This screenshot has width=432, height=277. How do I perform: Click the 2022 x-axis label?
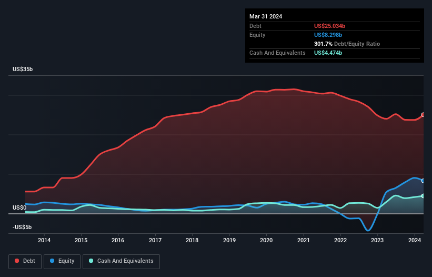[x=340, y=240]
